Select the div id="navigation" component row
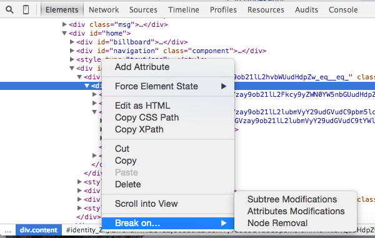 pyautogui.click(x=171, y=51)
